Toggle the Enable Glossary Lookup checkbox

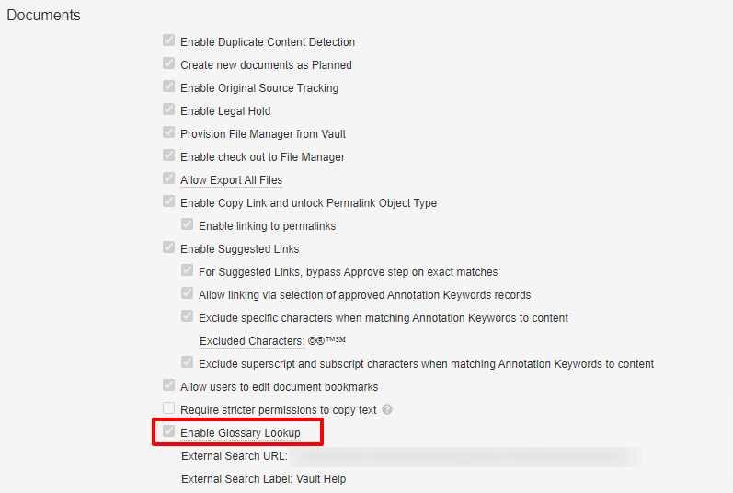(x=168, y=432)
